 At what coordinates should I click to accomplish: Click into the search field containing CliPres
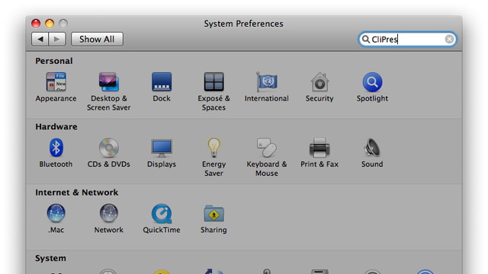[x=407, y=39]
